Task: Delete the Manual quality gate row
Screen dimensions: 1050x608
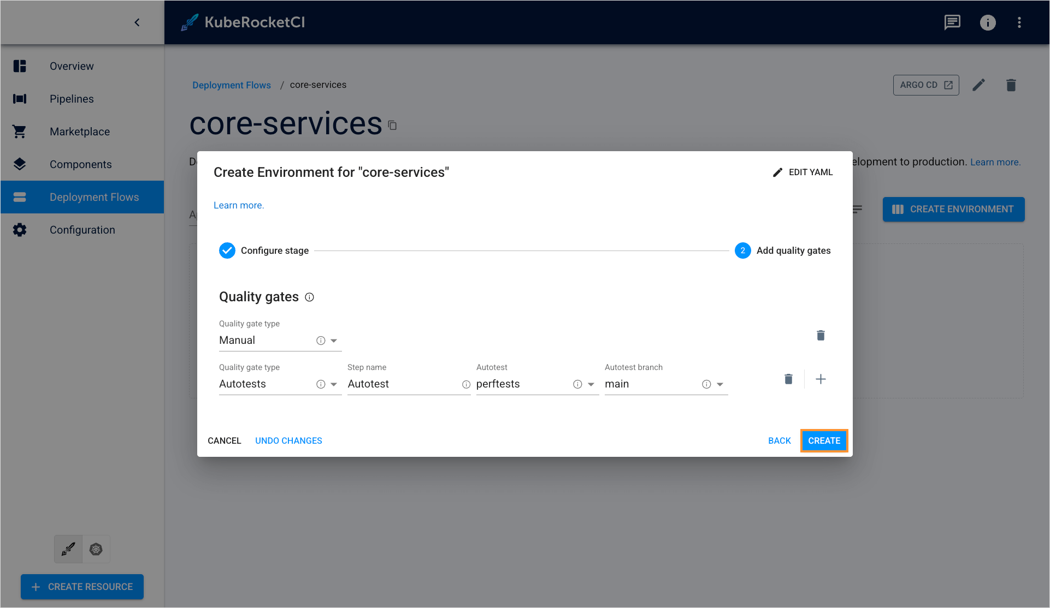Action: point(821,335)
